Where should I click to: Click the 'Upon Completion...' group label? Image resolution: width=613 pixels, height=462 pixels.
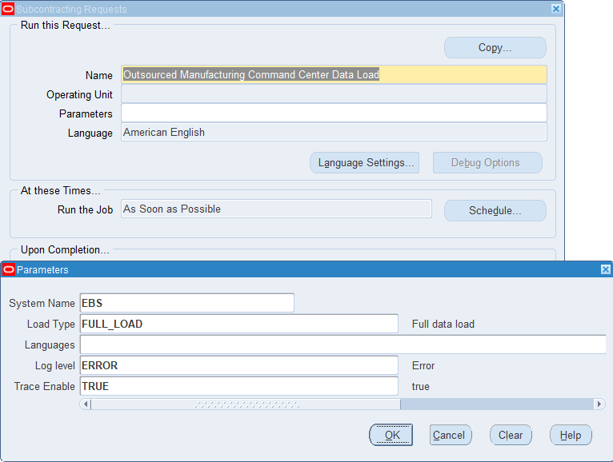click(x=65, y=249)
